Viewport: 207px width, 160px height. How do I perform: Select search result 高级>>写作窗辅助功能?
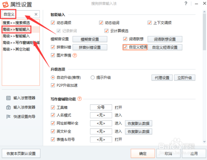pos(21,43)
